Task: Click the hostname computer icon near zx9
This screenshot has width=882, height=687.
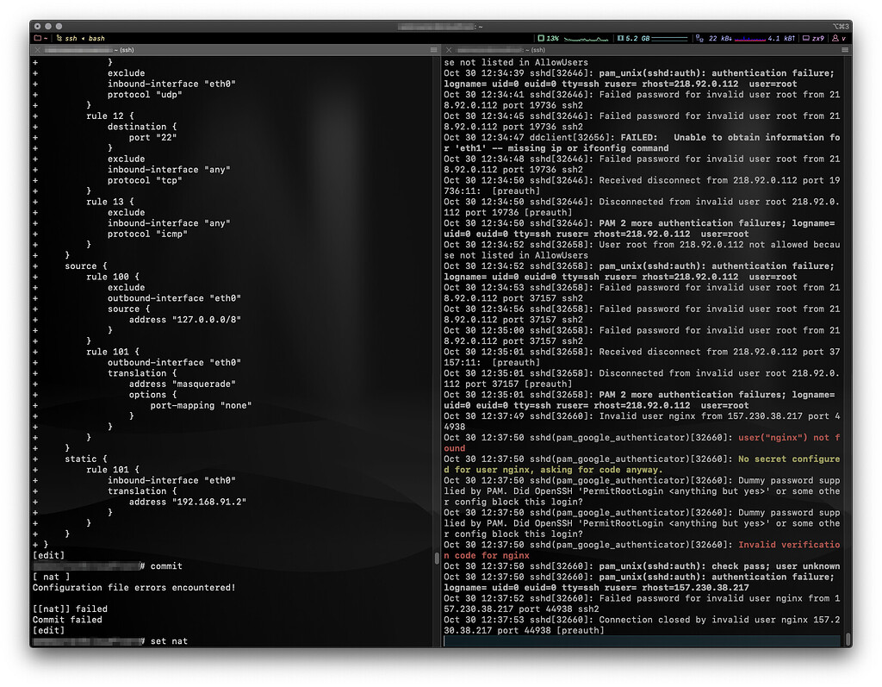Action: click(805, 39)
